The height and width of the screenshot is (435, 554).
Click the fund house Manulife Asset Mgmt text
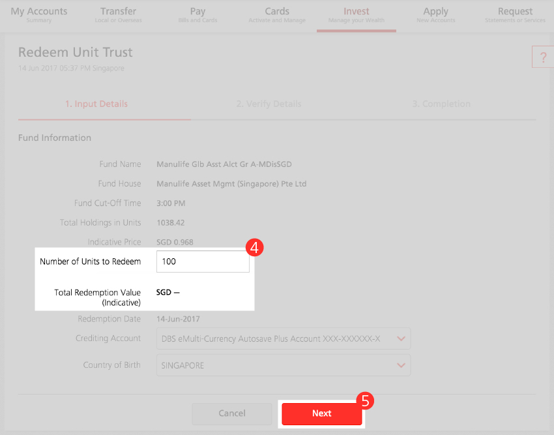(231, 184)
